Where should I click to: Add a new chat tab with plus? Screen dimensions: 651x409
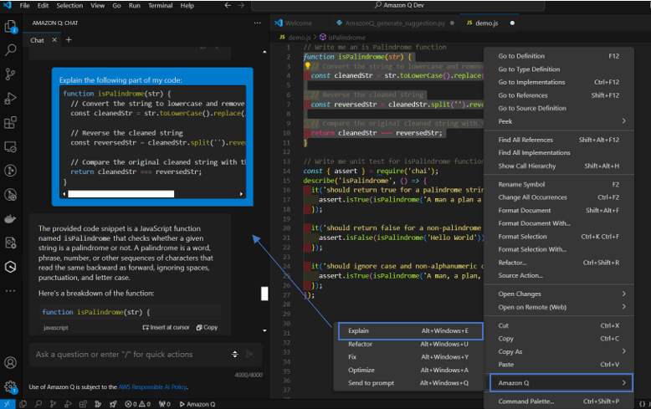[x=69, y=40]
